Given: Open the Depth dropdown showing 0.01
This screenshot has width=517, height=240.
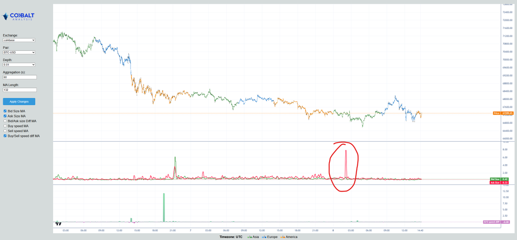Looking at the screenshot, I should [x=19, y=65].
